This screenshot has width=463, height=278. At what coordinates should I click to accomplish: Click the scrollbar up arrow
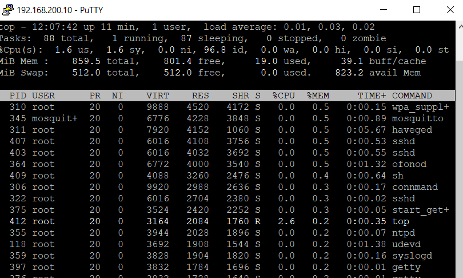[460, 26]
